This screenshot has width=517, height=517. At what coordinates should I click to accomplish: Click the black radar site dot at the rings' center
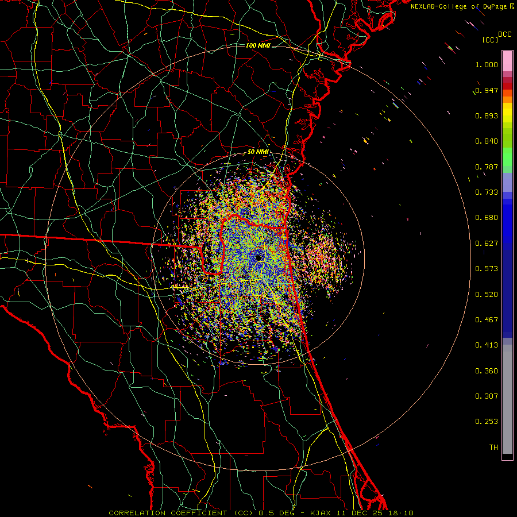pyautogui.click(x=258, y=257)
